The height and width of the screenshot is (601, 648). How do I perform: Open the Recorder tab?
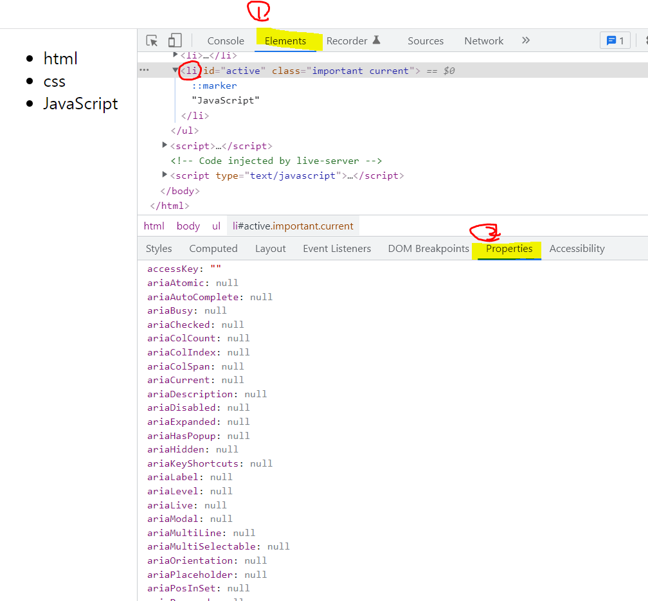(x=346, y=41)
